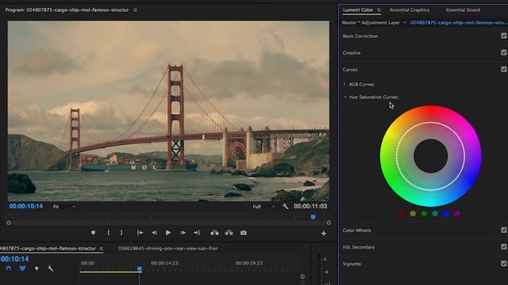Select blue hue swatch below wheel
This screenshot has width=508, height=285.
pyautogui.click(x=446, y=214)
